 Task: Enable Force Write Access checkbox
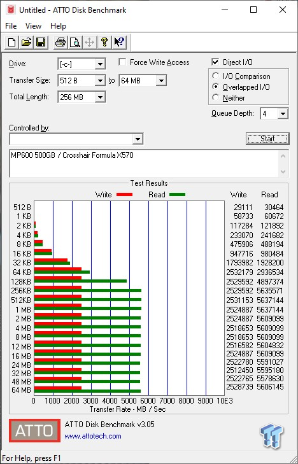[x=122, y=62]
